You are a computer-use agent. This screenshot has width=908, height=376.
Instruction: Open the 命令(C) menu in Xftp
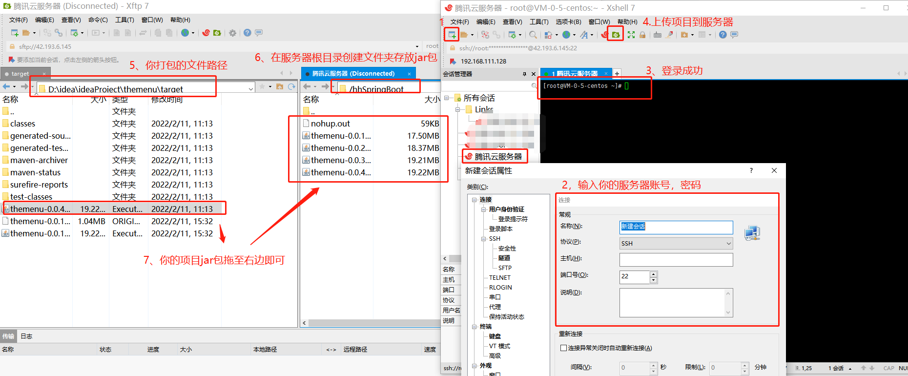coord(98,20)
